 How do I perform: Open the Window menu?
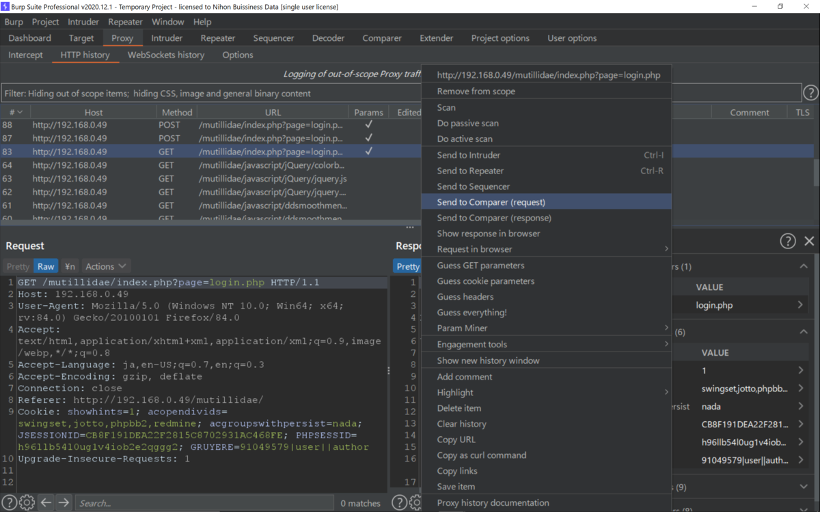click(167, 22)
